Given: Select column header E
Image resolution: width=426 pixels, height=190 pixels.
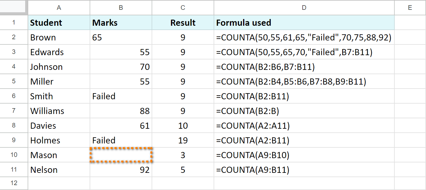Looking at the screenshot, I should click(x=410, y=8).
